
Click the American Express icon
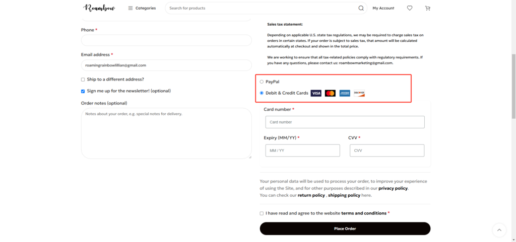click(345, 93)
